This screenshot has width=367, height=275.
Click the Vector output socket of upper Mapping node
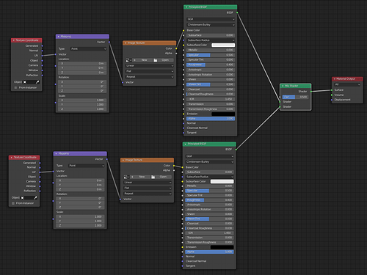(x=109, y=42)
